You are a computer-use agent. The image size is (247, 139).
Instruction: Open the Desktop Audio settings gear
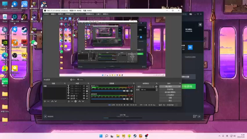point(132,99)
